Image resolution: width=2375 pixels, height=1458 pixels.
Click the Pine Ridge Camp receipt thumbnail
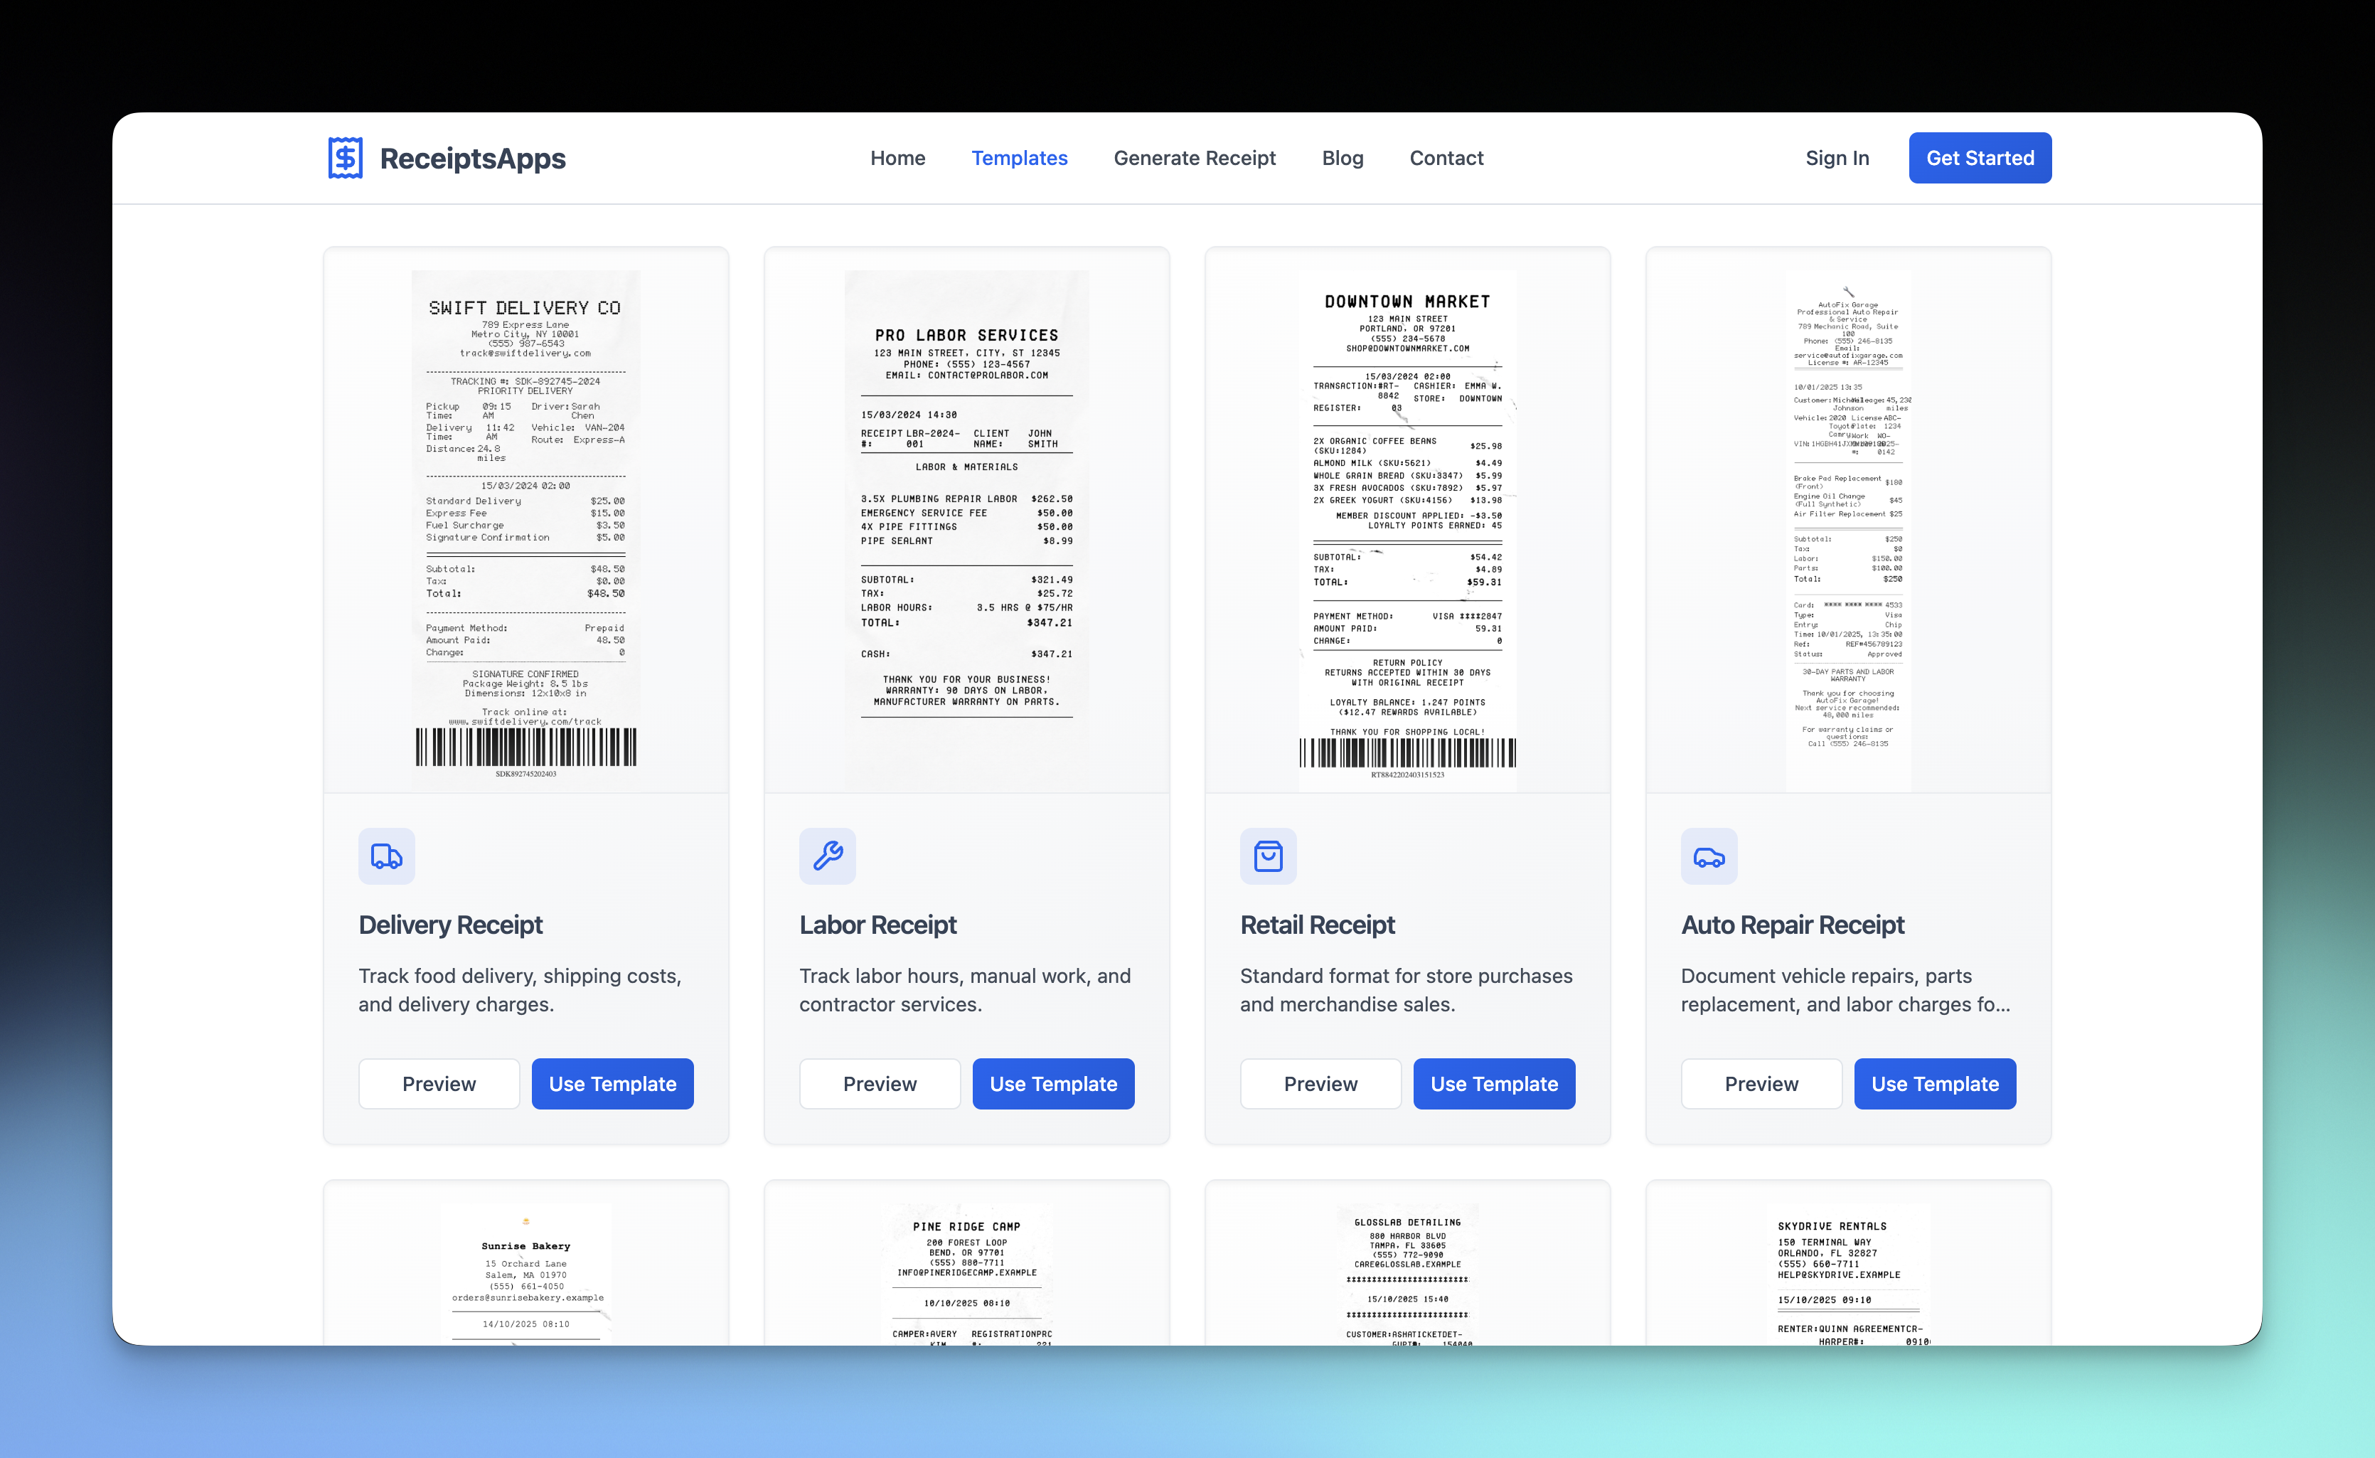[x=966, y=1273]
